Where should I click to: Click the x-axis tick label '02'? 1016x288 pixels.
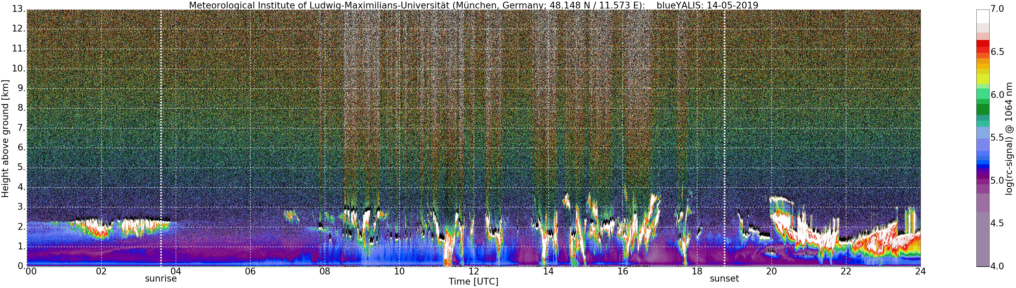[101, 271]
